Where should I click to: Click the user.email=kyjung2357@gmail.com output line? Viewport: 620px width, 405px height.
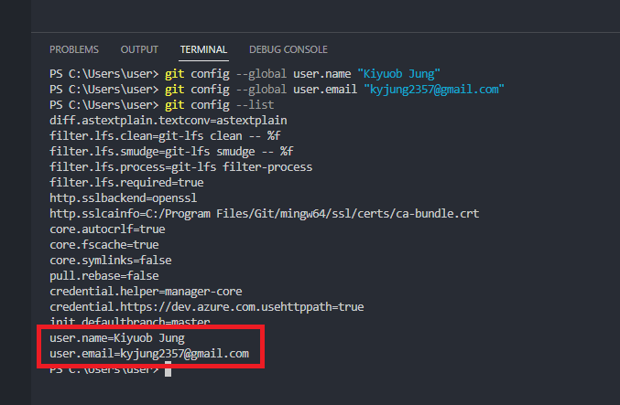click(149, 354)
